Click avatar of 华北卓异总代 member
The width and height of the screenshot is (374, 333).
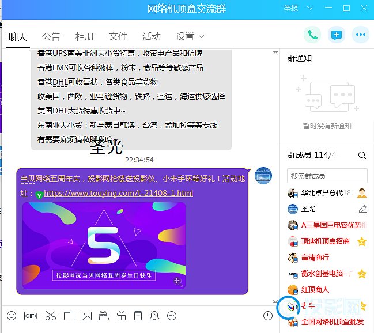[x=293, y=193]
